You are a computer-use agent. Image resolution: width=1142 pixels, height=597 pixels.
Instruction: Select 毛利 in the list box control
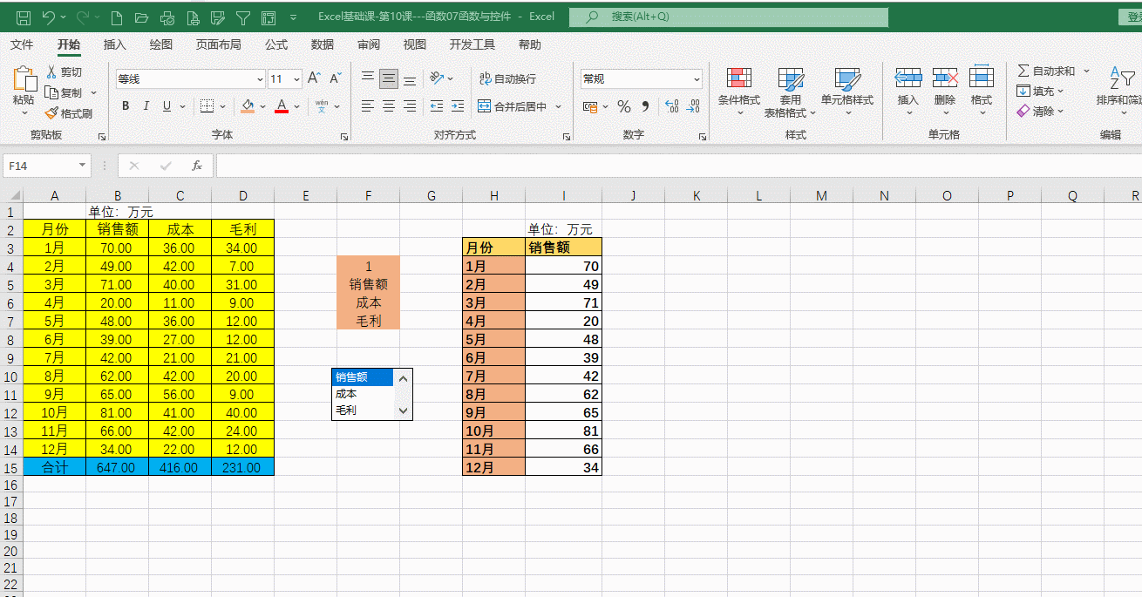[364, 410]
